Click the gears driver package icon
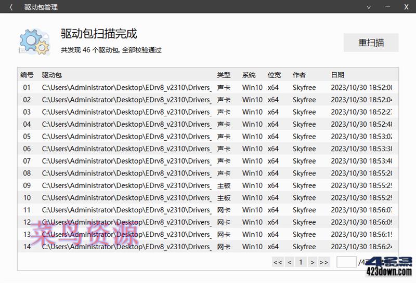 point(34,42)
